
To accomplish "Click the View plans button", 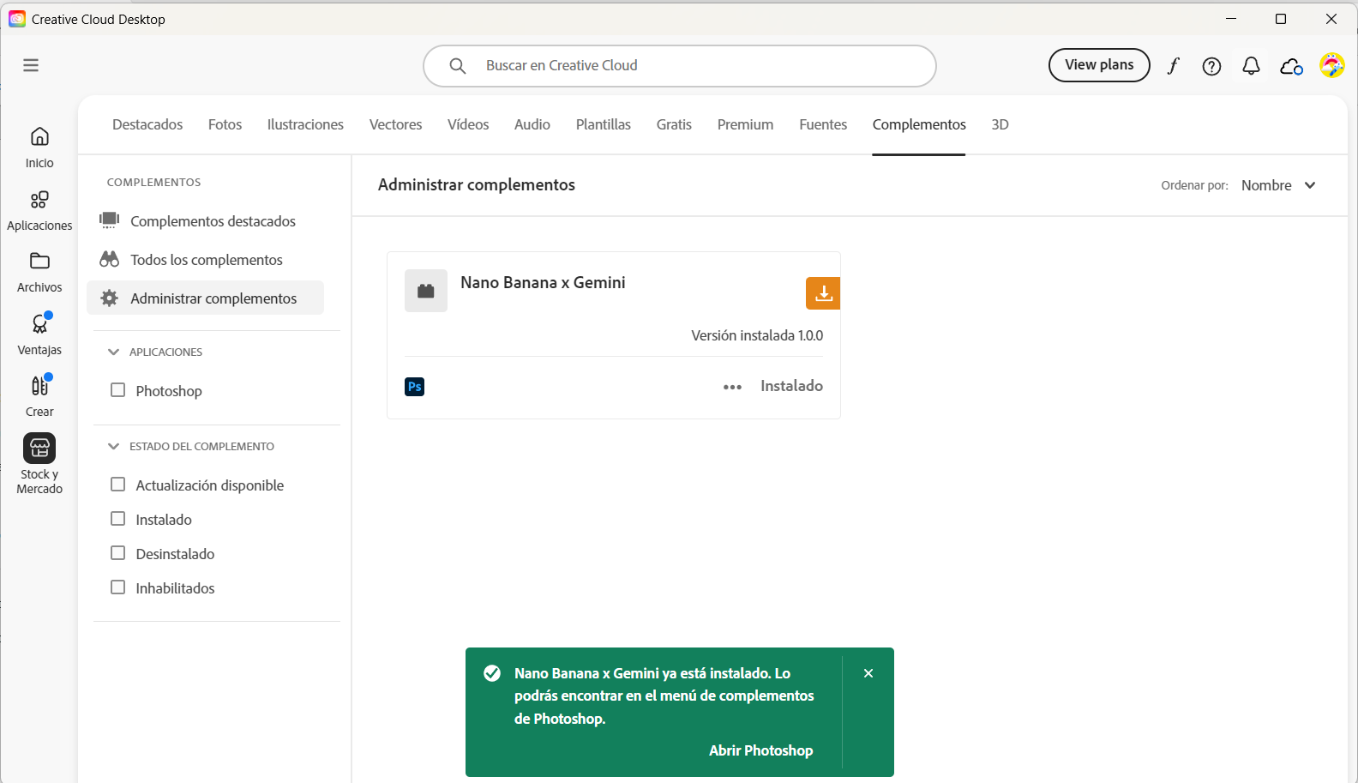I will (x=1099, y=65).
